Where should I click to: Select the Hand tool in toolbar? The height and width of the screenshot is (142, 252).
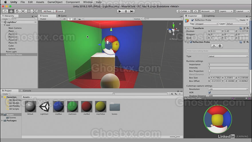5,11
